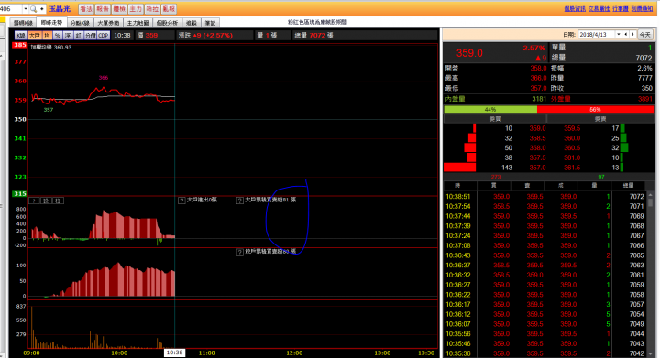The image size is (660, 358).
Task: Switch to the 即時走勢 tab
Action: tap(51, 23)
